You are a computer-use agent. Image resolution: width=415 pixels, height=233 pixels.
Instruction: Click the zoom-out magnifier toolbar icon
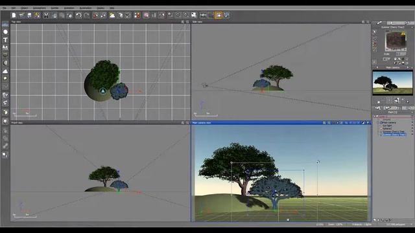click(x=186, y=16)
